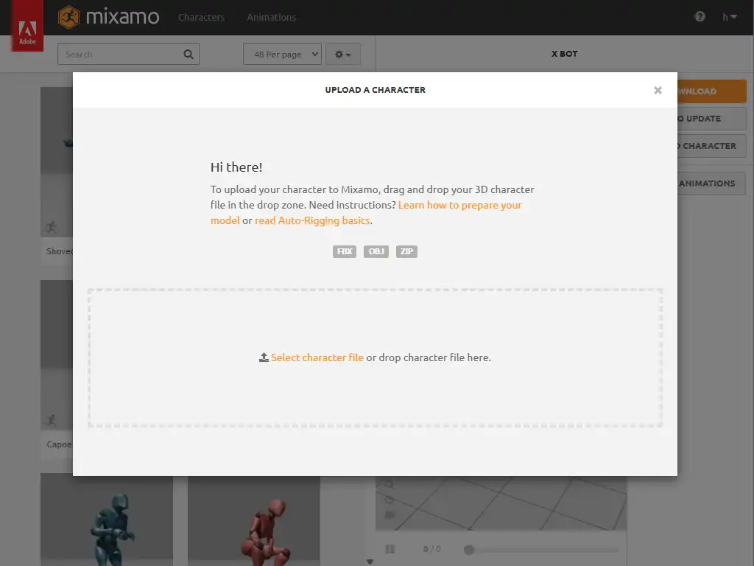Close the Upload a Character dialog
Screen dimensions: 754x566
[x=658, y=90]
